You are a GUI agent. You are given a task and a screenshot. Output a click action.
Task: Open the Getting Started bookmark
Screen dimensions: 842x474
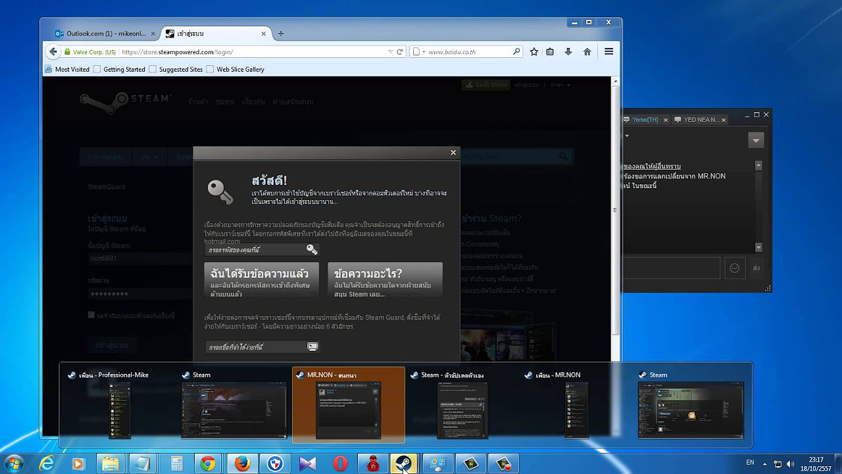[x=119, y=69]
